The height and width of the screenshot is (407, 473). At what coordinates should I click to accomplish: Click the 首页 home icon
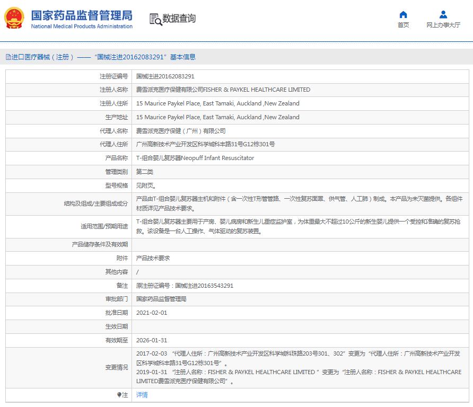point(403,14)
